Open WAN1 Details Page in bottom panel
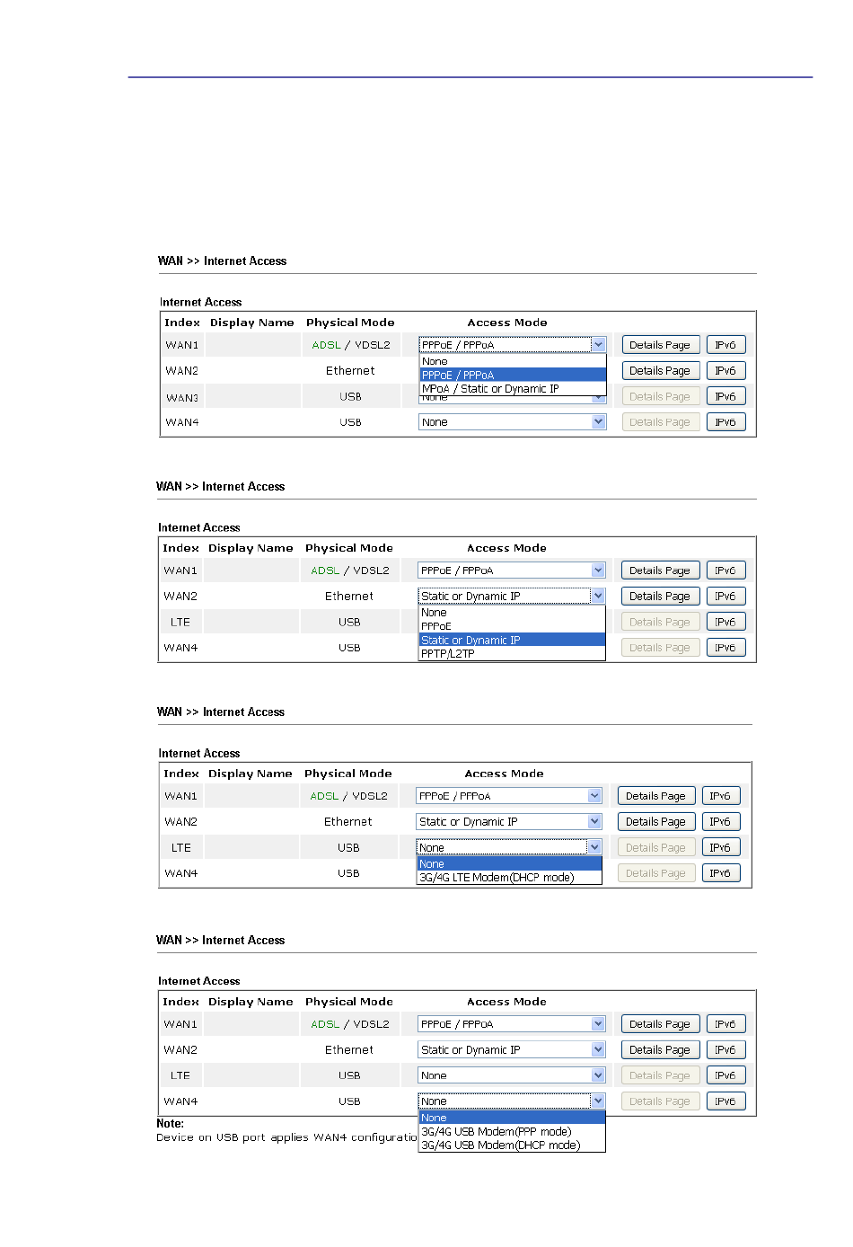The height and width of the screenshot is (1247, 853). tap(660, 1024)
